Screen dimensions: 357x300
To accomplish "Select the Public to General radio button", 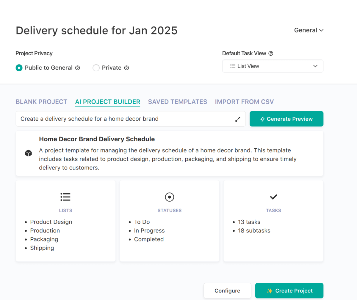I will (19, 68).
